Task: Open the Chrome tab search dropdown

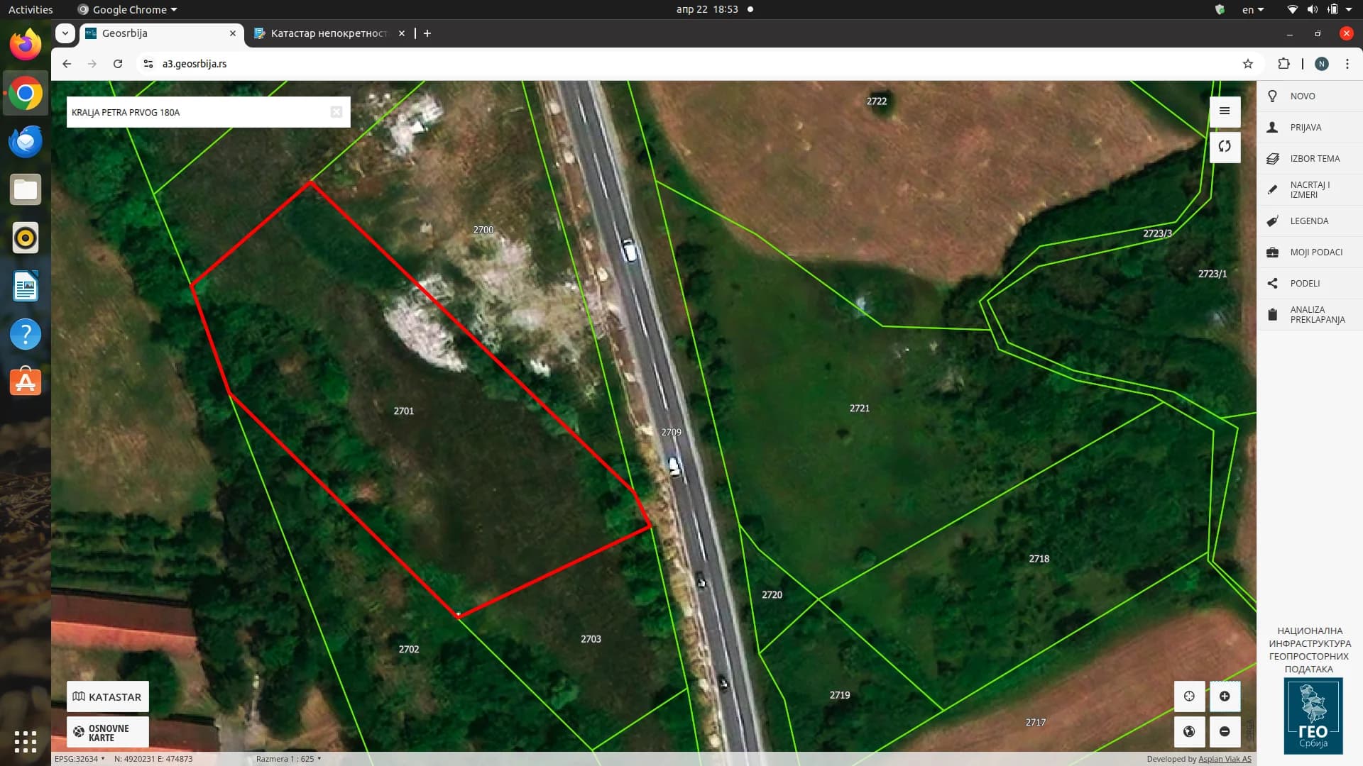Action: (65, 33)
